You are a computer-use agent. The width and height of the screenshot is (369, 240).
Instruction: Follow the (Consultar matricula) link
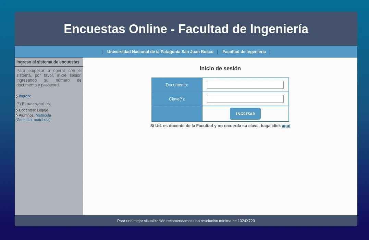pyautogui.click(x=33, y=120)
